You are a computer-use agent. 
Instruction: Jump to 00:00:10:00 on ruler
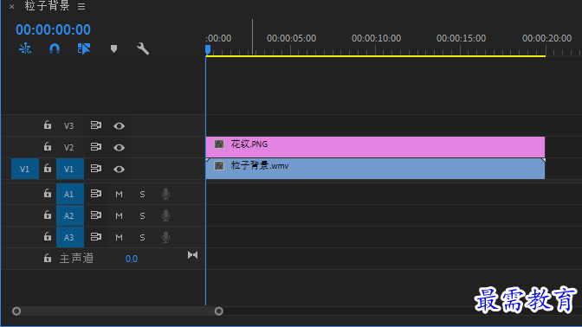(376, 39)
